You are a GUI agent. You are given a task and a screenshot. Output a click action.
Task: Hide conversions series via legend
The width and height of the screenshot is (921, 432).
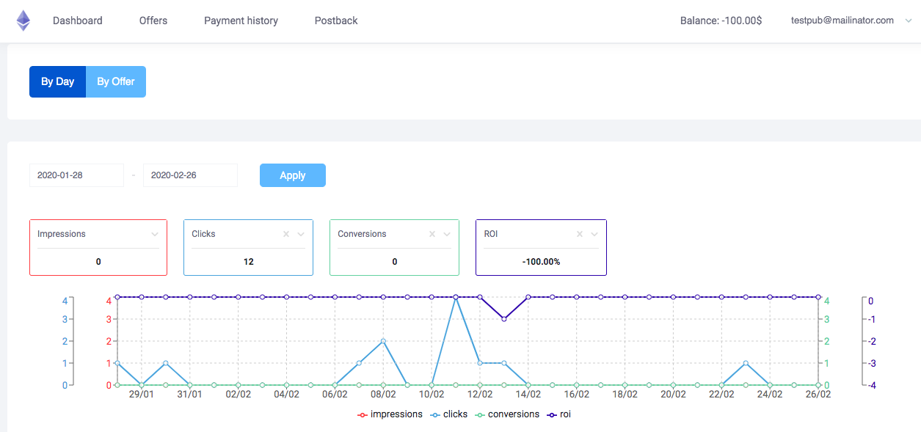coord(506,414)
